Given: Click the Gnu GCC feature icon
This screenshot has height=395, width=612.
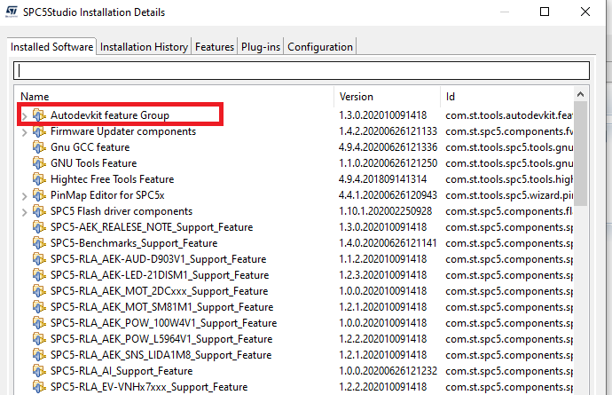Looking at the screenshot, I should [x=39, y=147].
